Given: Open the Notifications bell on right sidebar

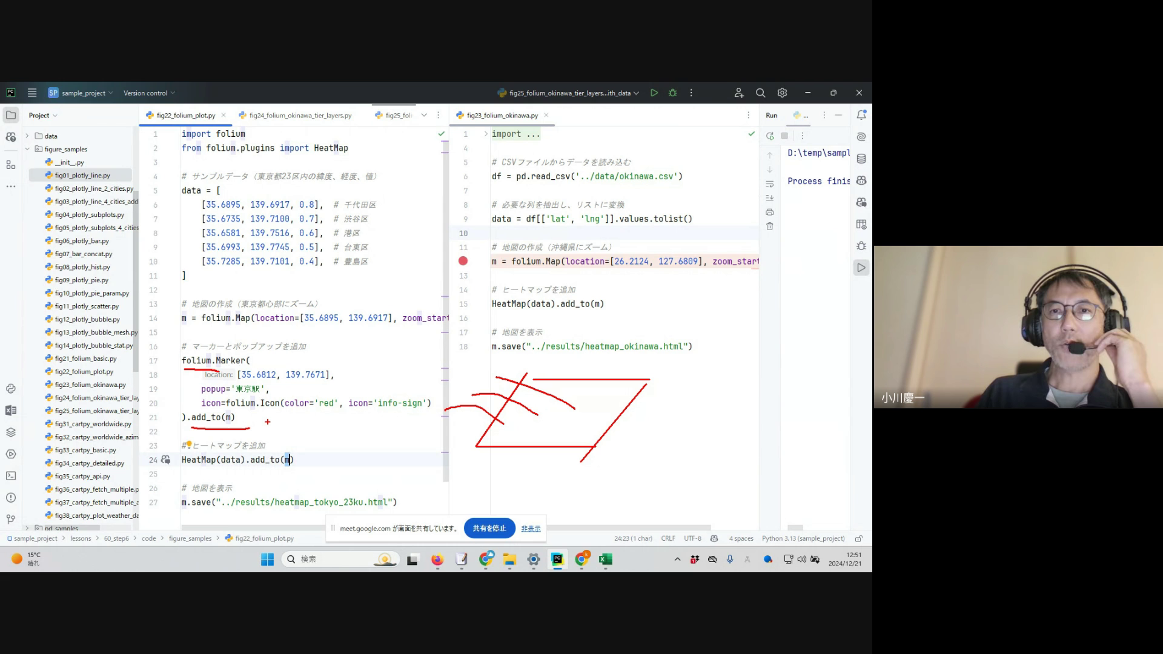Looking at the screenshot, I should (861, 115).
